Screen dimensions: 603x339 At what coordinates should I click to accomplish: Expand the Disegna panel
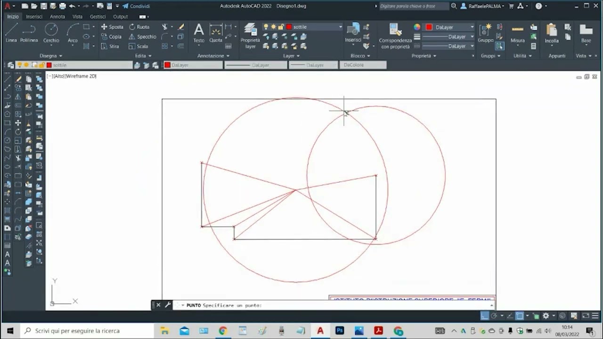[51, 56]
